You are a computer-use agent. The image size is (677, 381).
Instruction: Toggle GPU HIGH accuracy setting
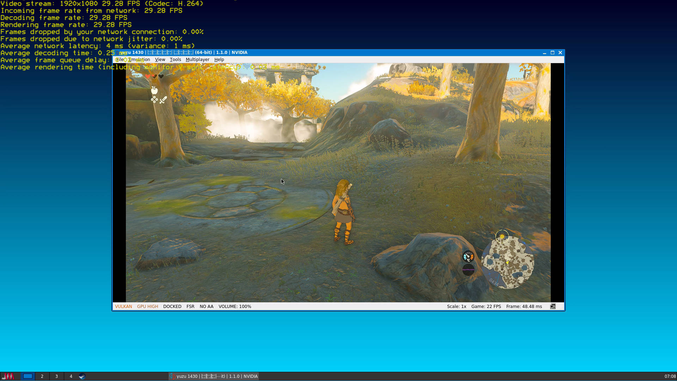click(147, 307)
